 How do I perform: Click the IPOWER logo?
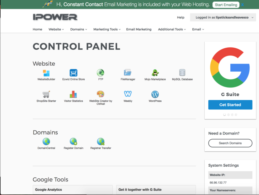[55, 17]
